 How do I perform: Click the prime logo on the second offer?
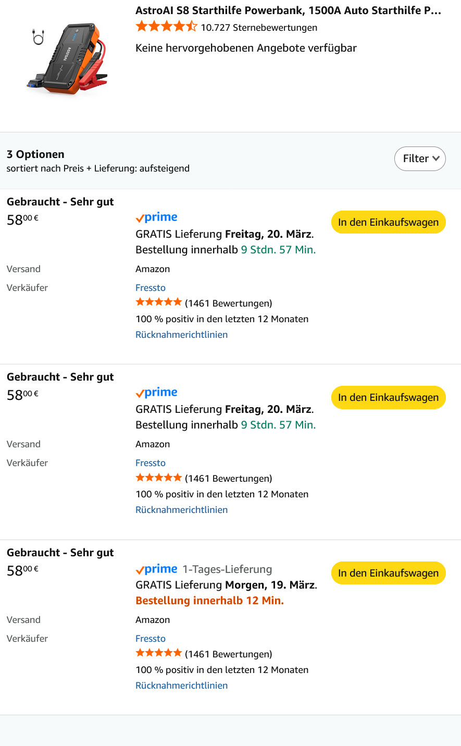click(156, 393)
